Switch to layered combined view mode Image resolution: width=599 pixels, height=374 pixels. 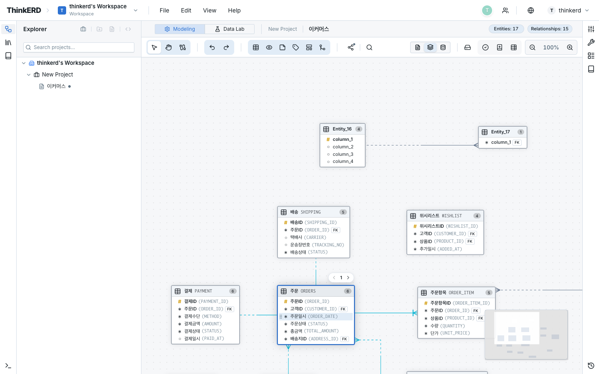pos(431,47)
